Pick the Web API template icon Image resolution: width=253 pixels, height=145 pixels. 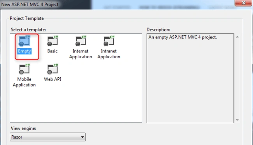click(x=53, y=69)
